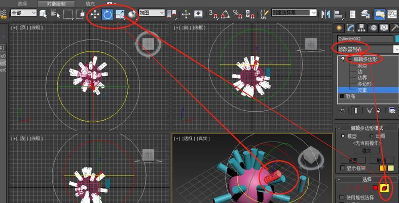
Task: Select the 多边形 sub-object level
Action: click(x=365, y=84)
